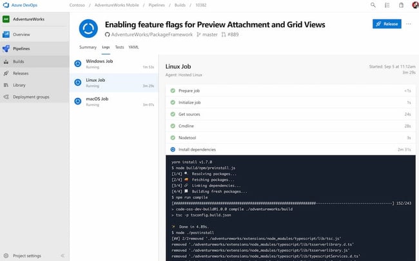Image resolution: width=419 pixels, height=261 pixels.
Task: Click the marketplace bag icon
Action: coord(402,5)
